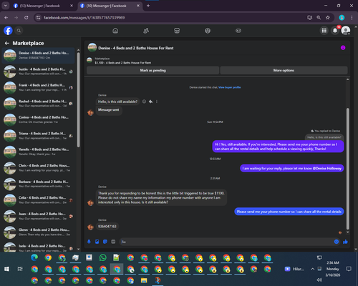
Task: Open the Chrome profile avatar
Action: [x=342, y=18]
